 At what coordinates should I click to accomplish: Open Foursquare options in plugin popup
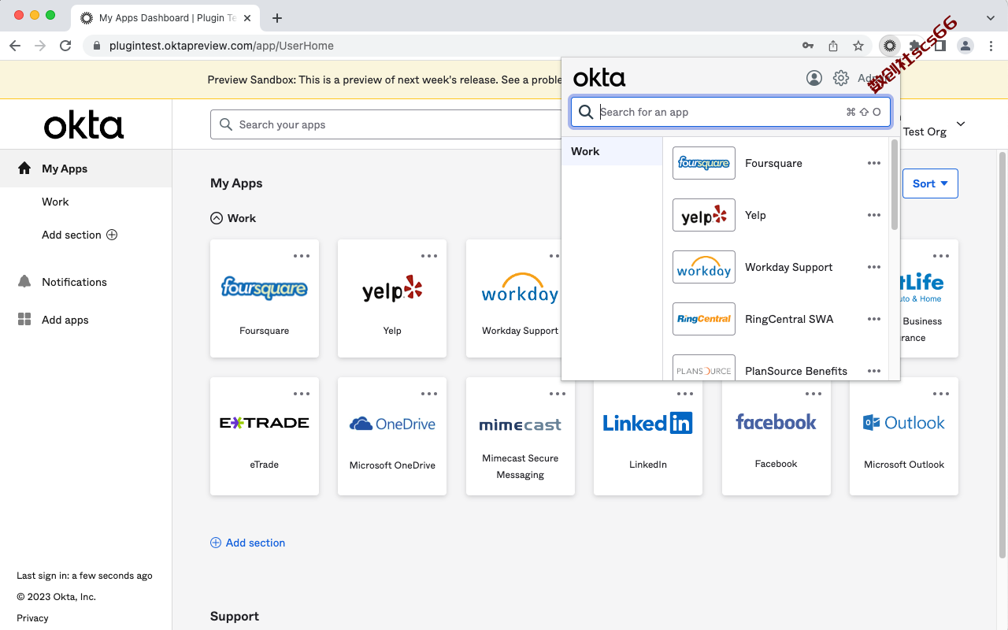874,163
